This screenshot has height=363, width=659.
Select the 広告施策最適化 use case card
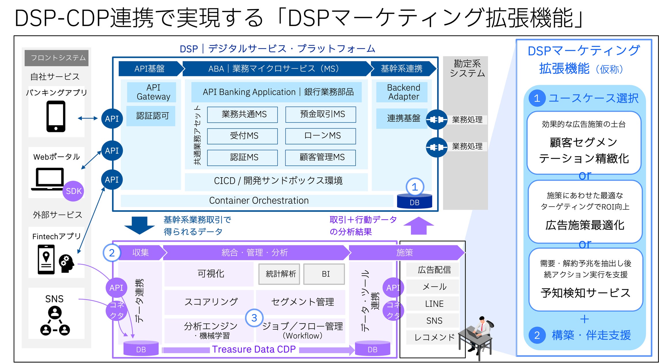tap(585, 212)
